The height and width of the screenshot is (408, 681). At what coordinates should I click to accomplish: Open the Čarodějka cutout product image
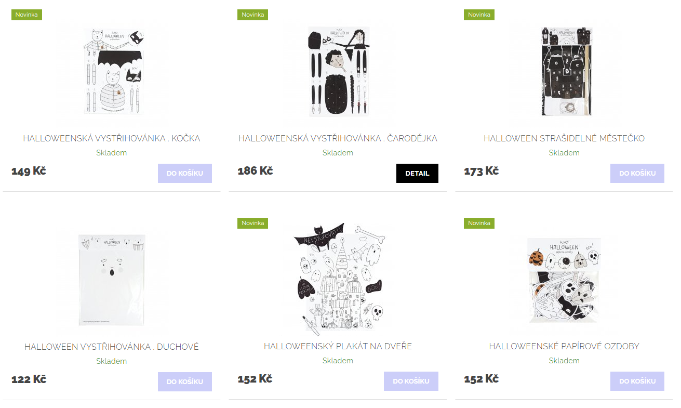point(339,71)
